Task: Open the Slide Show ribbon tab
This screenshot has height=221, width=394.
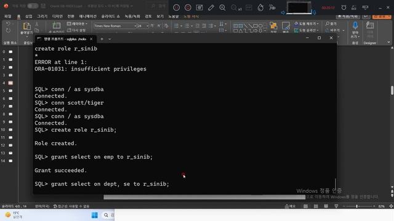Action: coord(111,17)
